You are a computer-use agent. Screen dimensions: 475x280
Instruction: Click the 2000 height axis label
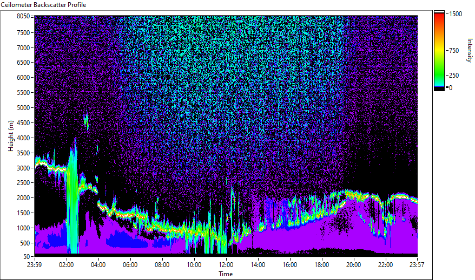click(x=23, y=198)
